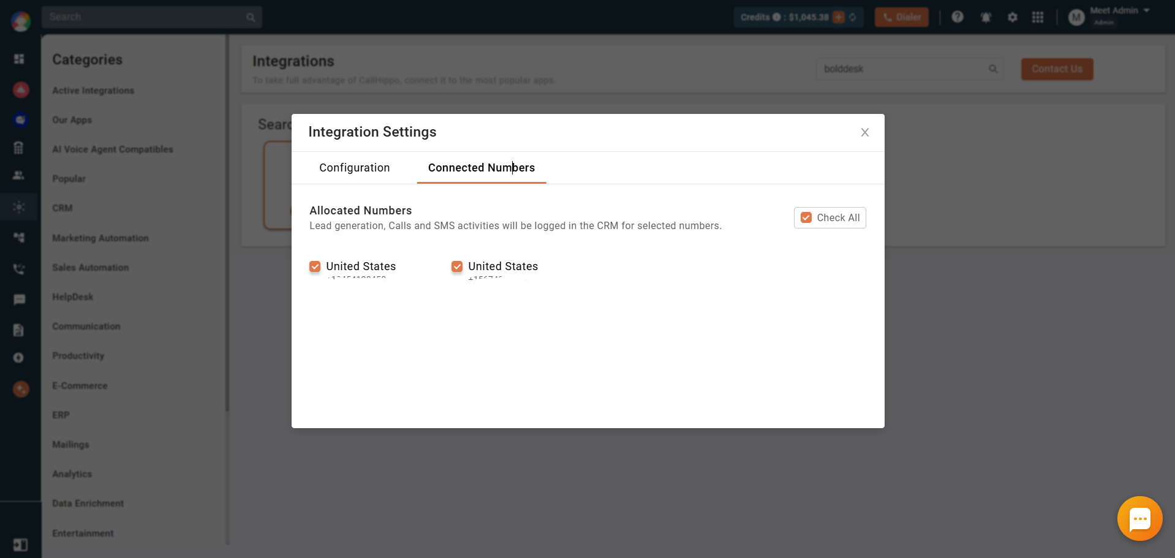This screenshot has height=558, width=1175.
Task: Open the settings gear icon
Action: [1012, 17]
